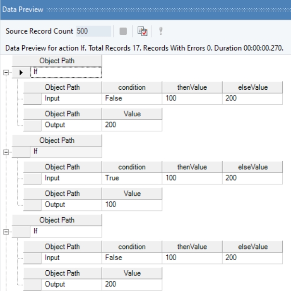Collapse the third If record node
The height and width of the screenshot is (291, 291).
coord(6,231)
